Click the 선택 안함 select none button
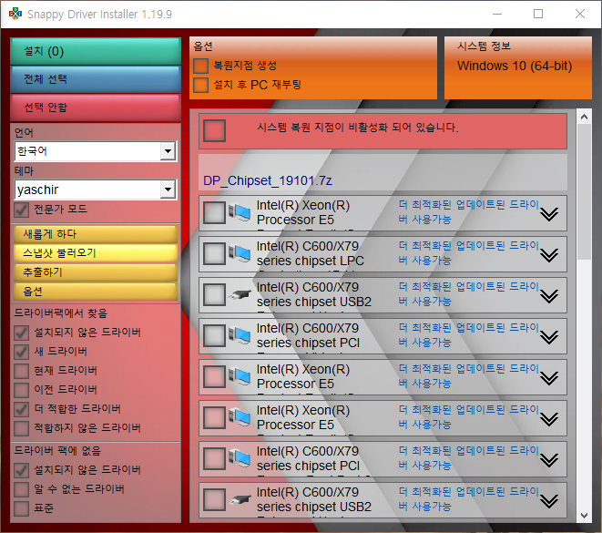Image resolution: width=602 pixels, height=533 pixels. (96, 108)
